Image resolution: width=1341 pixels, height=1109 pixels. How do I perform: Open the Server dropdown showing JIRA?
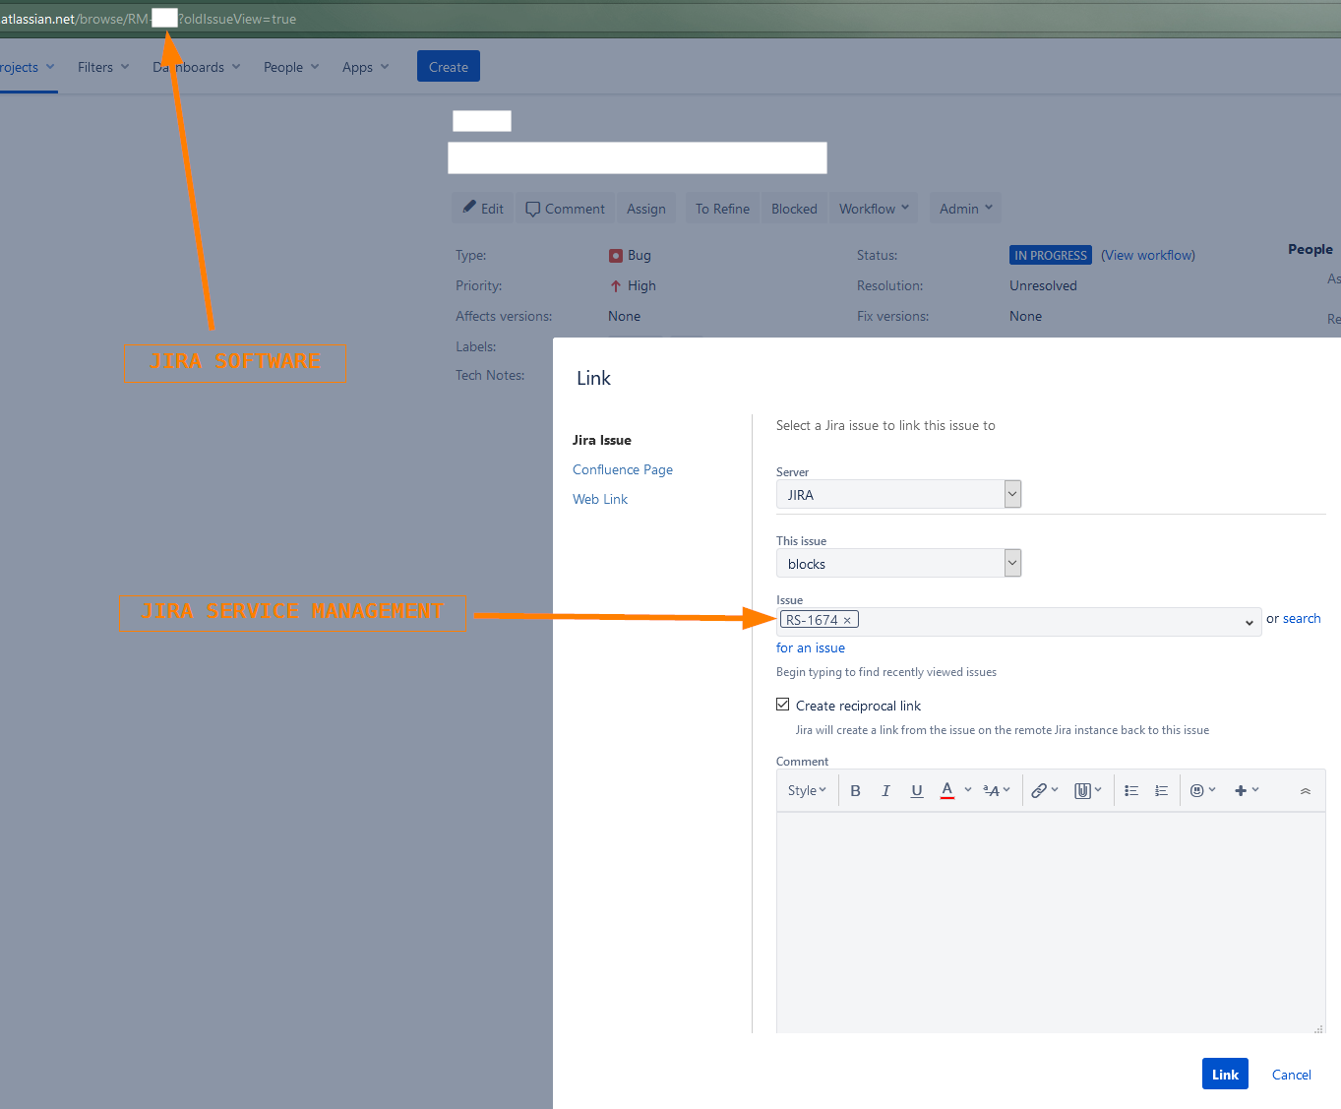898,494
